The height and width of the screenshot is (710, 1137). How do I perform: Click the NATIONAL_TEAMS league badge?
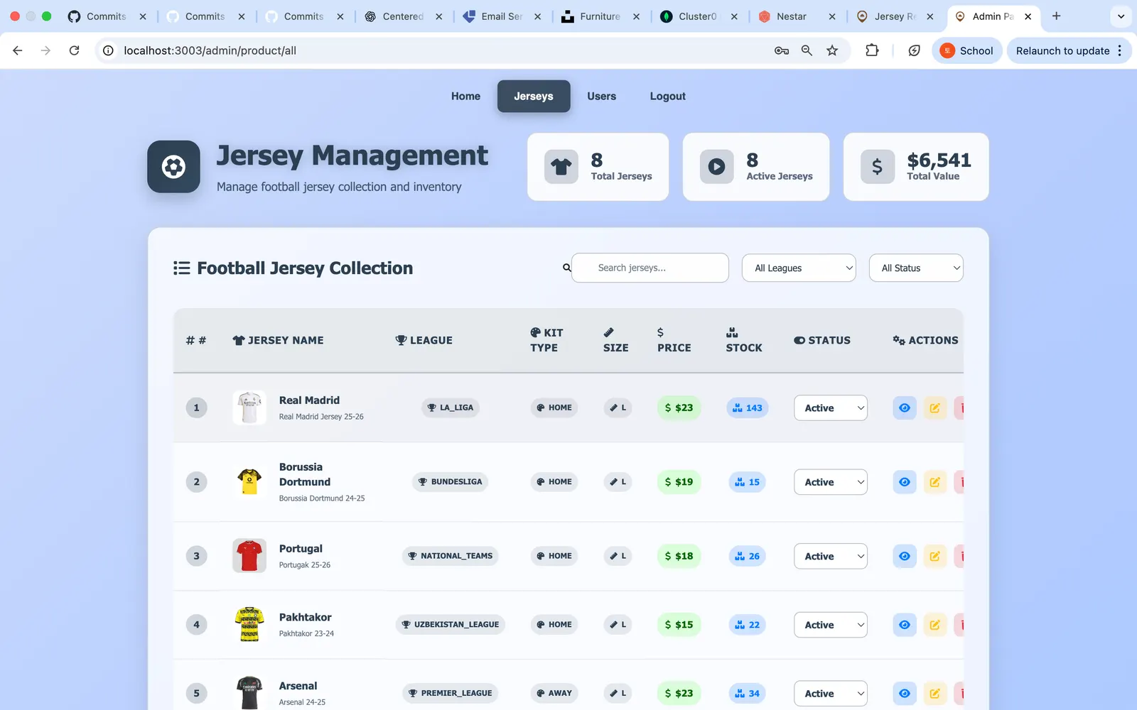(x=450, y=556)
